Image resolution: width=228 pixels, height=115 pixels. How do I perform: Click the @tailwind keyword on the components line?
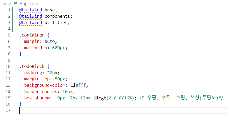pos(30,16)
